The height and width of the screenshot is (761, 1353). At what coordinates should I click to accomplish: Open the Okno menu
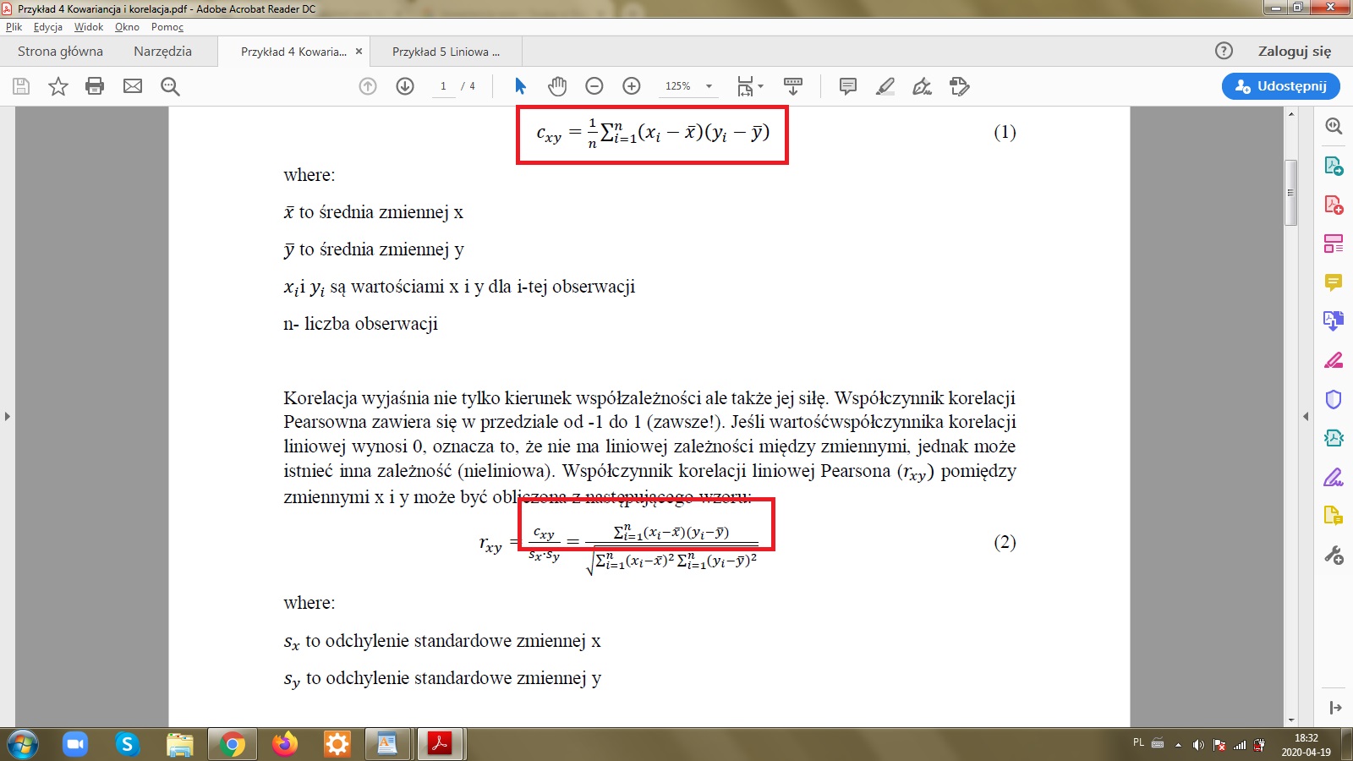(127, 27)
